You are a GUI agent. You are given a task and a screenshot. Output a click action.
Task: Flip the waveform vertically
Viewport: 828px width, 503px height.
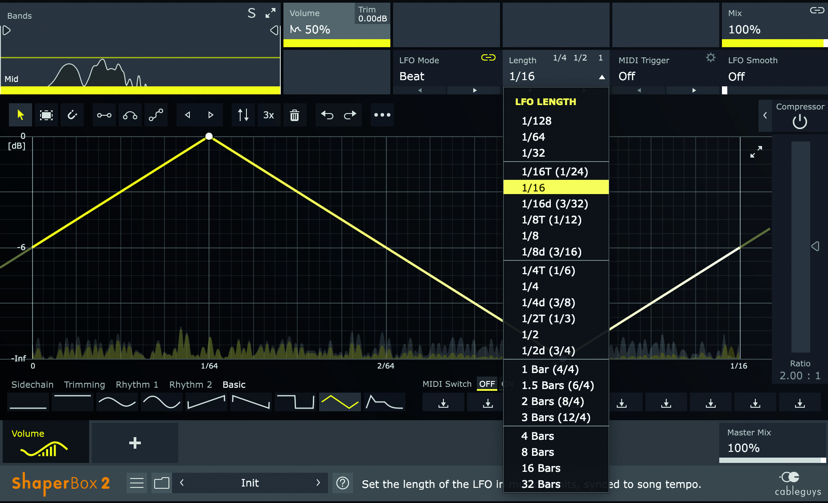click(243, 115)
